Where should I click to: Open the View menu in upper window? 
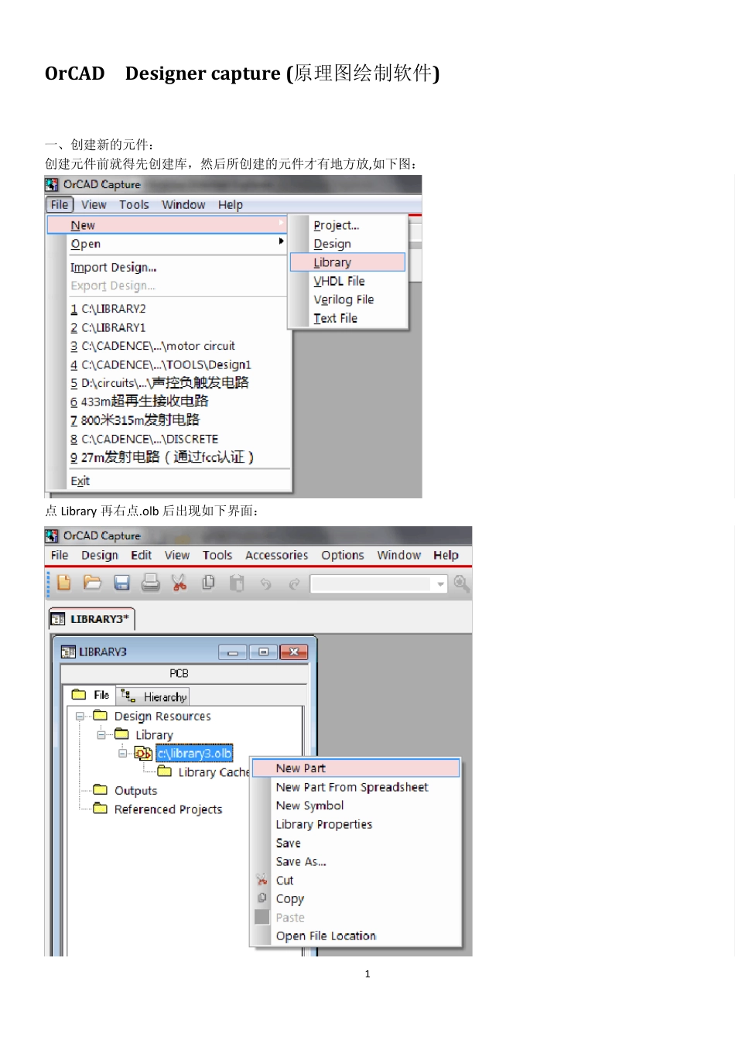pyautogui.click(x=94, y=204)
